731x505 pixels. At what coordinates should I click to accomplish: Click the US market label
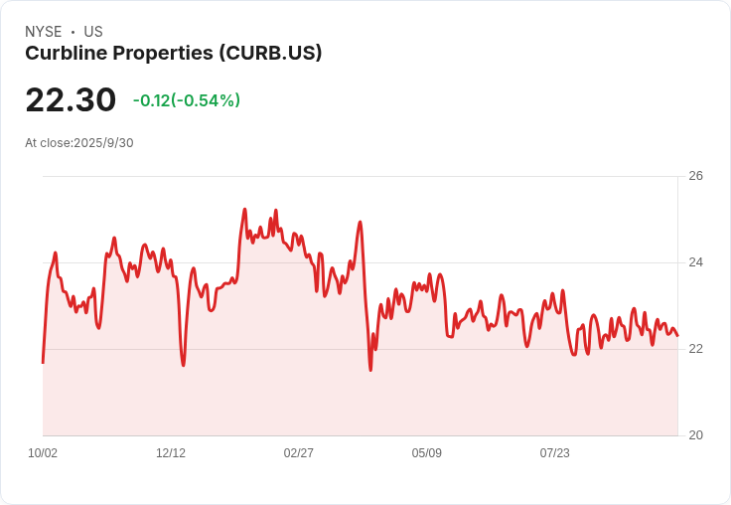click(93, 32)
